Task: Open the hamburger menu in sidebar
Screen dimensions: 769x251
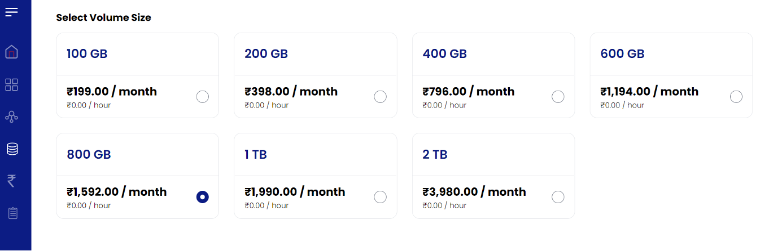Action: pyautogui.click(x=11, y=12)
